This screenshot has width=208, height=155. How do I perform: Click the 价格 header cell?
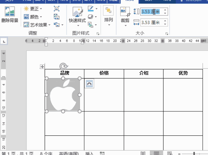click(x=104, y=74)
